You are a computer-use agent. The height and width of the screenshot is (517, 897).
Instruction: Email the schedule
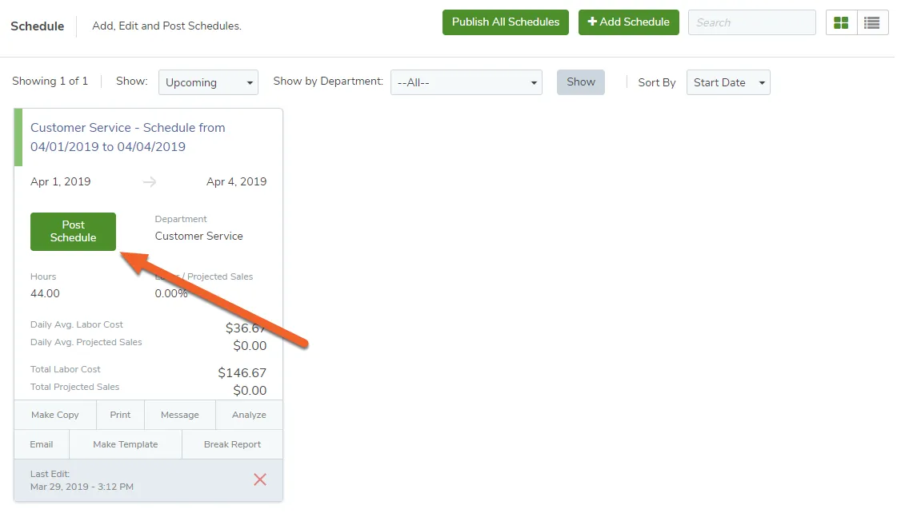pos(41,444)
